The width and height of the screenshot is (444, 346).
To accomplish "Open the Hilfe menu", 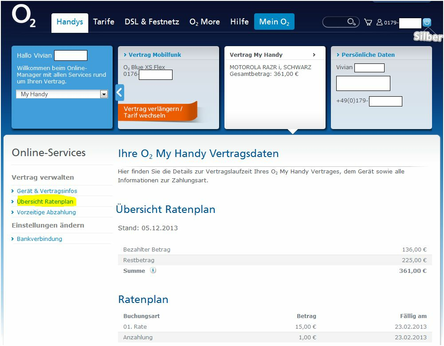I will coord(239,22).
